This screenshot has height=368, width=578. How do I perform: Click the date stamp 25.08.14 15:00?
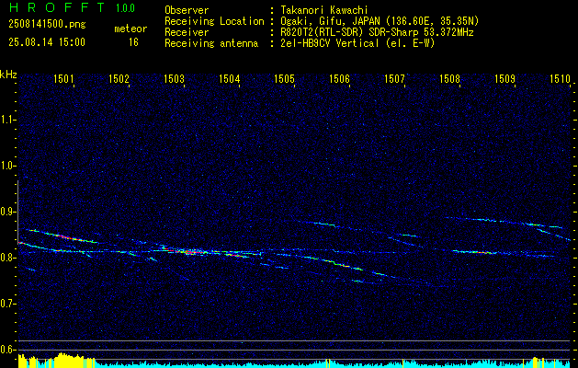(x=47, y=42)
